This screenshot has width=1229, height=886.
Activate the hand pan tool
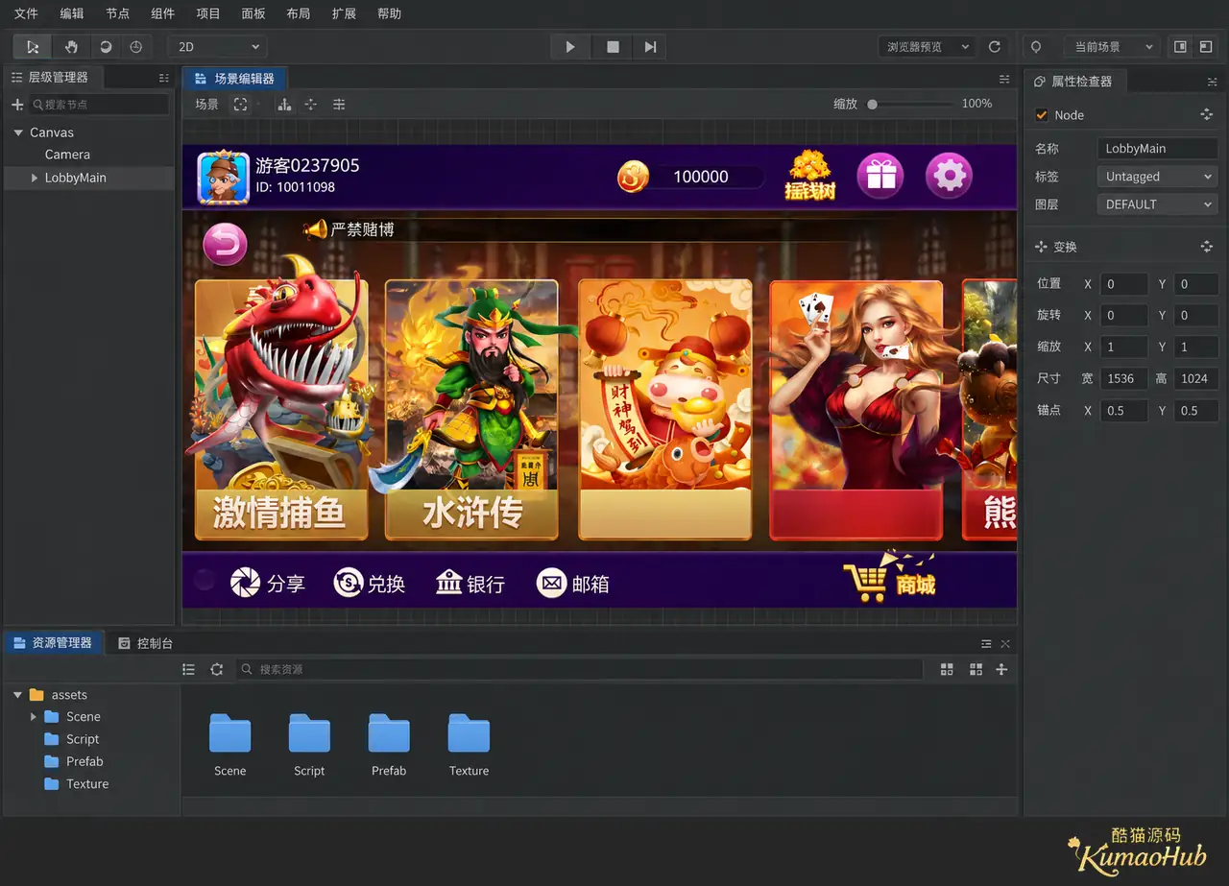(71, 46)
